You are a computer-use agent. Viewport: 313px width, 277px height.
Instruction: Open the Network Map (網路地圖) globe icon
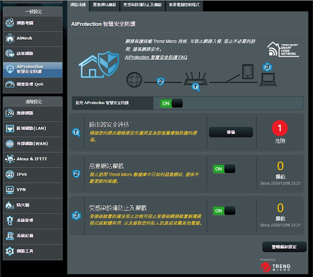[10, 23]
